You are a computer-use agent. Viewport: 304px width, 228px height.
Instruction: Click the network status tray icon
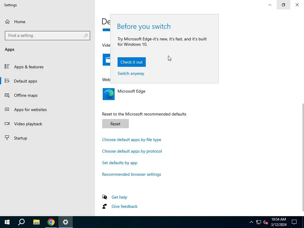coord(259,222)
